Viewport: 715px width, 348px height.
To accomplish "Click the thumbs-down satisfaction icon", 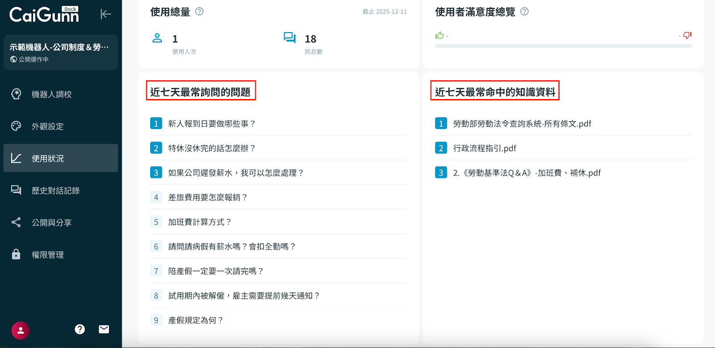I will (x=687, y=35).
